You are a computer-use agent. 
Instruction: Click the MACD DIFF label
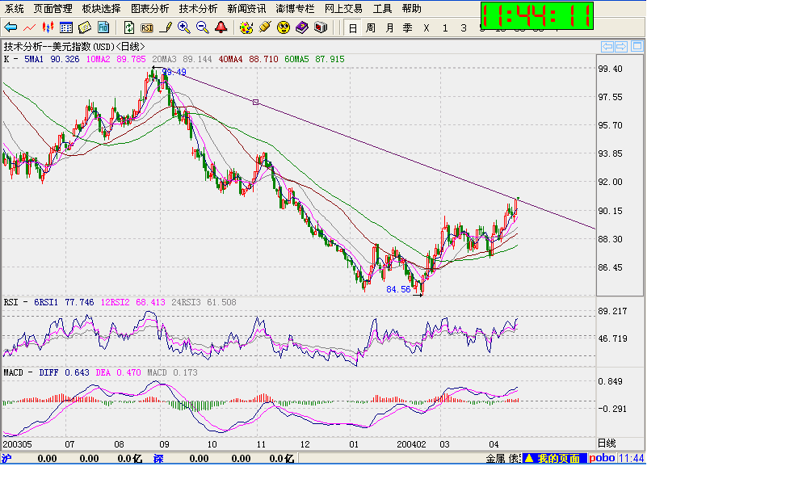48,372
